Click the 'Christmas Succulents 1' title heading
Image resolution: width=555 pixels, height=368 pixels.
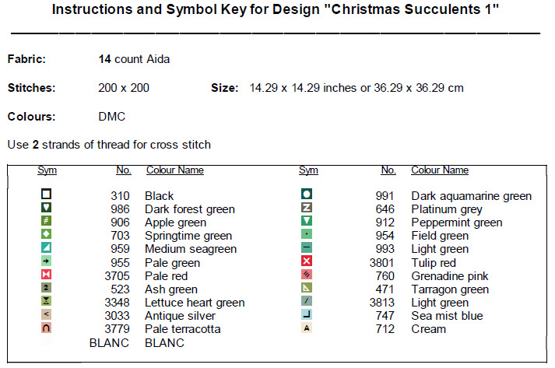[276, 12]
